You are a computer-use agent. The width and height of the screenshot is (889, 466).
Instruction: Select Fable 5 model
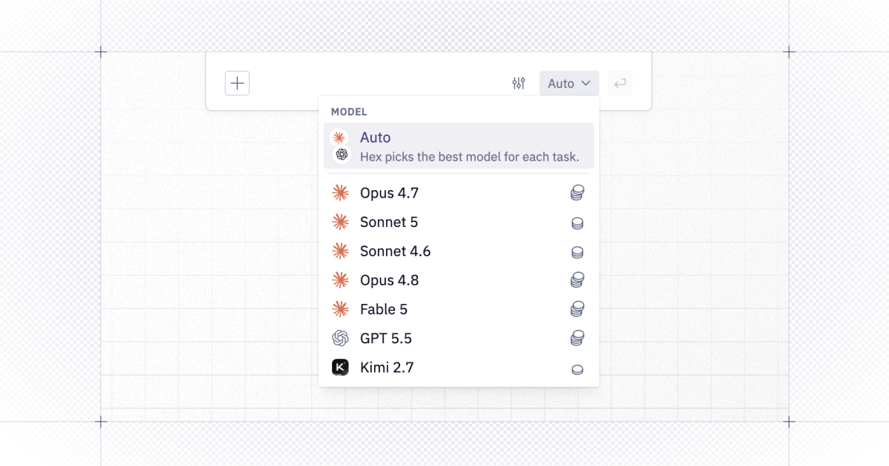click(x=459, y=309)
